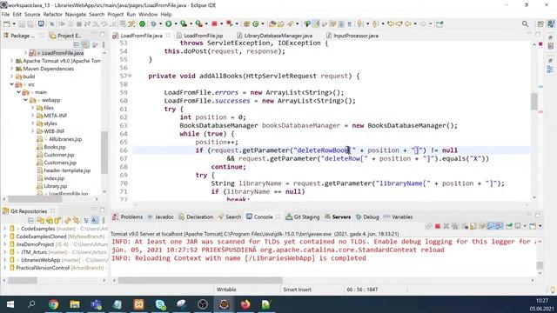This screenshot has height=313, width=557.
Task: Open the Variables tab
Action: [399, 216]
